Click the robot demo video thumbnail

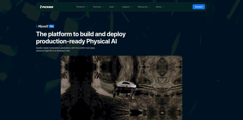(121, 88)
